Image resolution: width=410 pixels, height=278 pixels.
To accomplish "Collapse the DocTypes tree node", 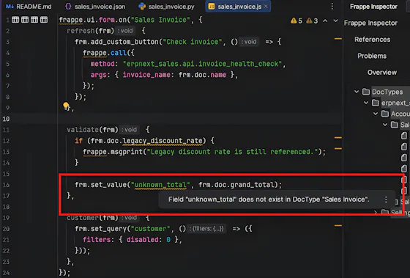I will click(x=357, y=92).
